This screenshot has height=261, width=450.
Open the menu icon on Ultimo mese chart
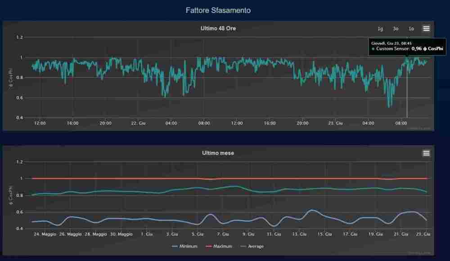(x=426, y=153)
